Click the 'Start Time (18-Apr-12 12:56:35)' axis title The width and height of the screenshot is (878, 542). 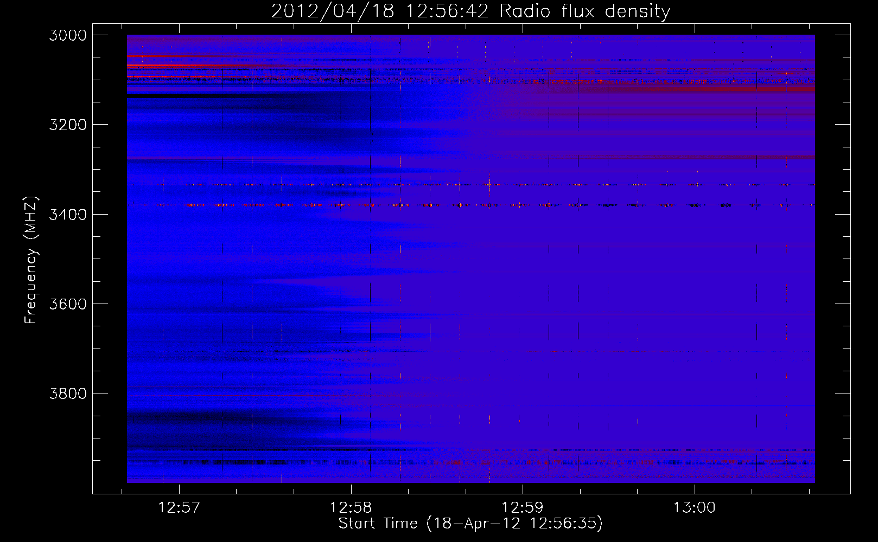coord(470,524)
